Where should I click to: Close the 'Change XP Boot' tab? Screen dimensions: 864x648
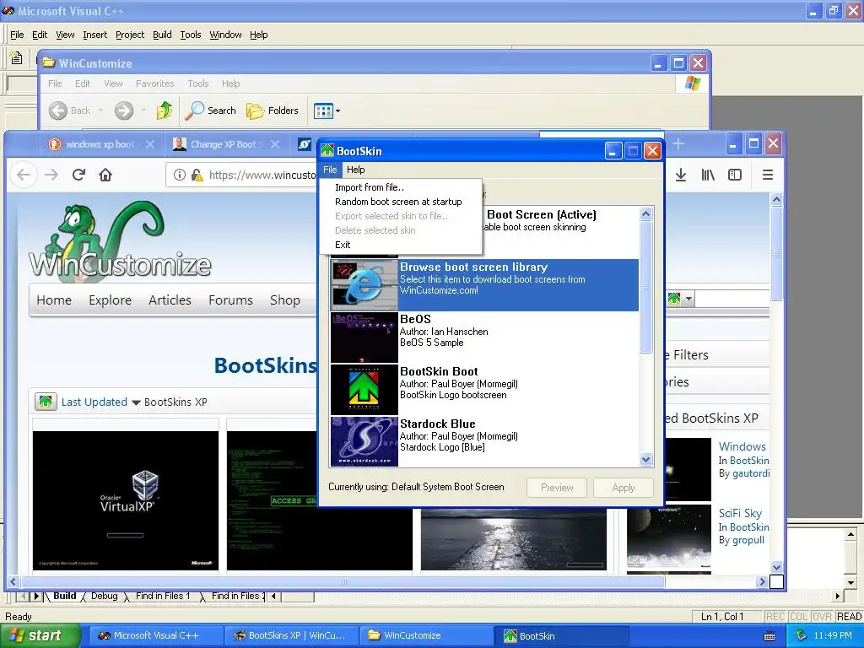tap(275, 144)
